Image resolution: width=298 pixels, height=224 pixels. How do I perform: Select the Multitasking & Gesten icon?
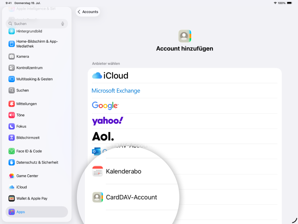tap(12, 79)
